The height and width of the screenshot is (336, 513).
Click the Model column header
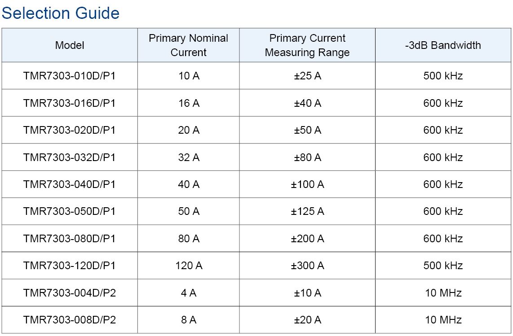click(70, 45)
